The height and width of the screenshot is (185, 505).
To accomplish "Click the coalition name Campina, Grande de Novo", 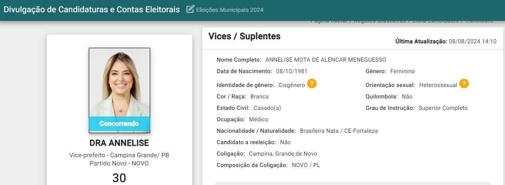I will 283,154.
